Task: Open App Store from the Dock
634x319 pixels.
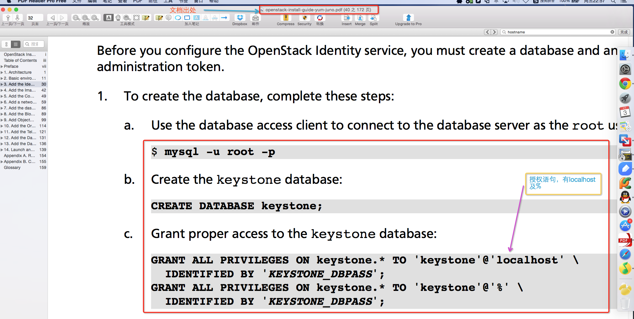Action: 625,226
